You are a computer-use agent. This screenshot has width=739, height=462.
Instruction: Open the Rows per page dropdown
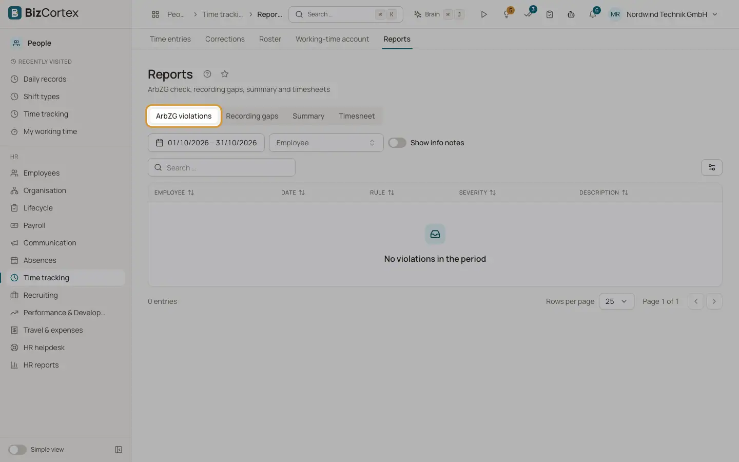click(616, 301)
